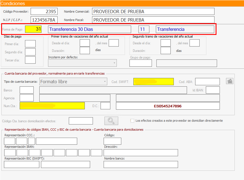Click the magnifying glass search button
Screen dimensions: 244x180
[x=111, y=121]
